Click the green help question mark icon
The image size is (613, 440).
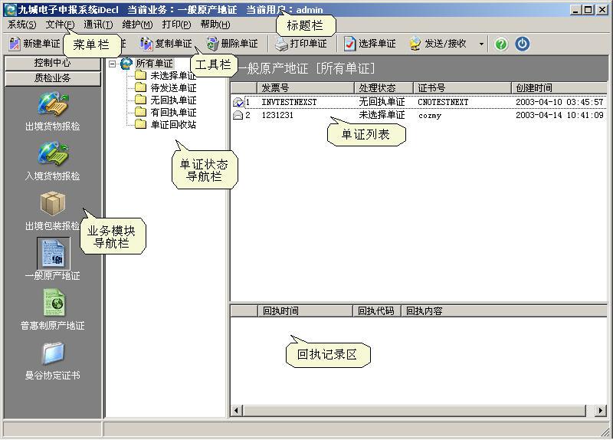click(x=501, y=44)
